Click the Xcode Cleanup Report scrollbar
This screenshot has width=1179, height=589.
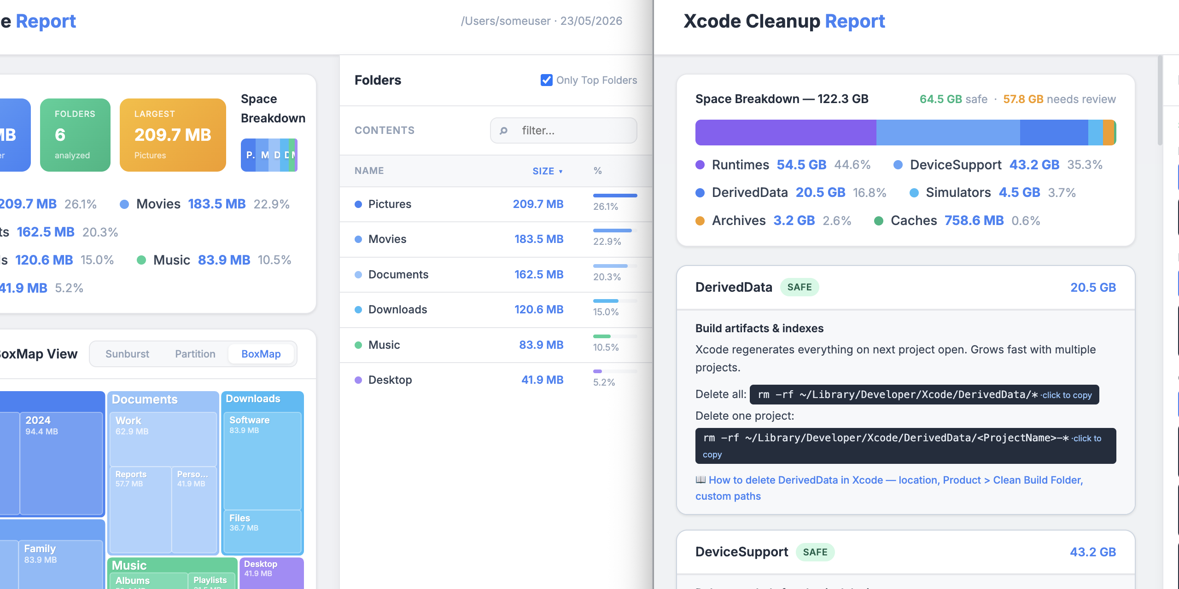[x=1160, y=100]
